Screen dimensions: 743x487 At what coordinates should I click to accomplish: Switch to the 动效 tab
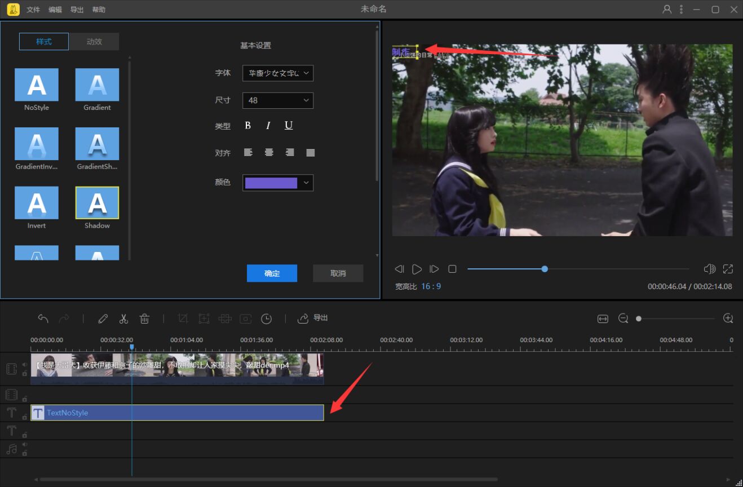(94, 42)
